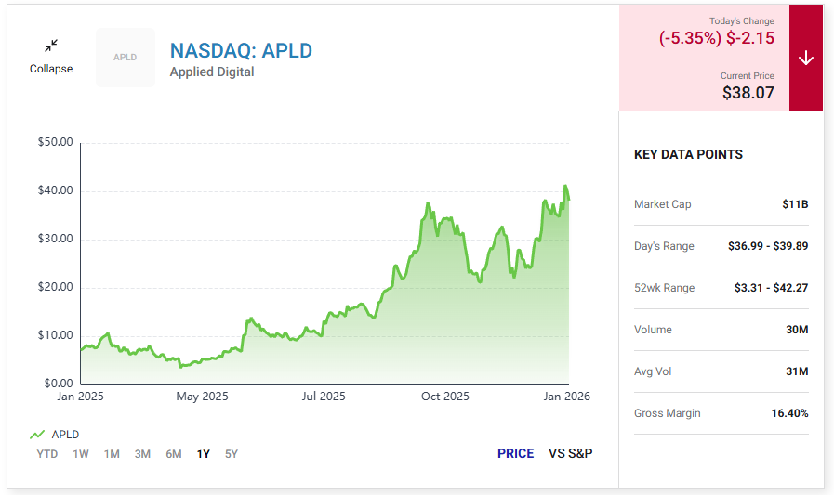Click the KEY DATA POINTS heading

[x=688, y=154]
